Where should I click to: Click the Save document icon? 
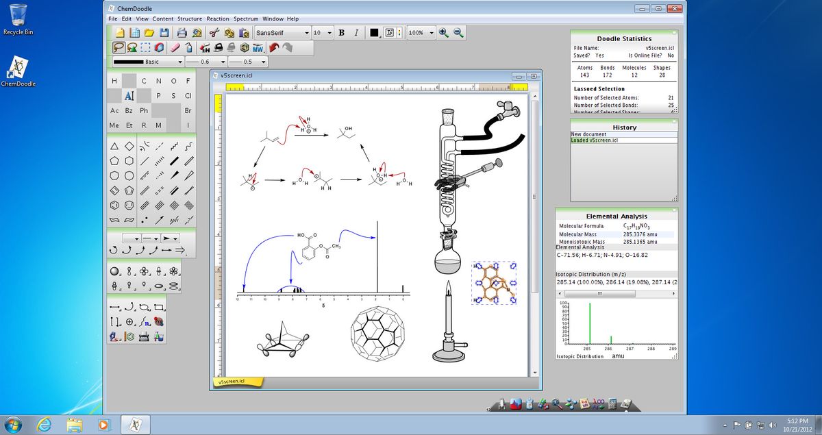166,33
